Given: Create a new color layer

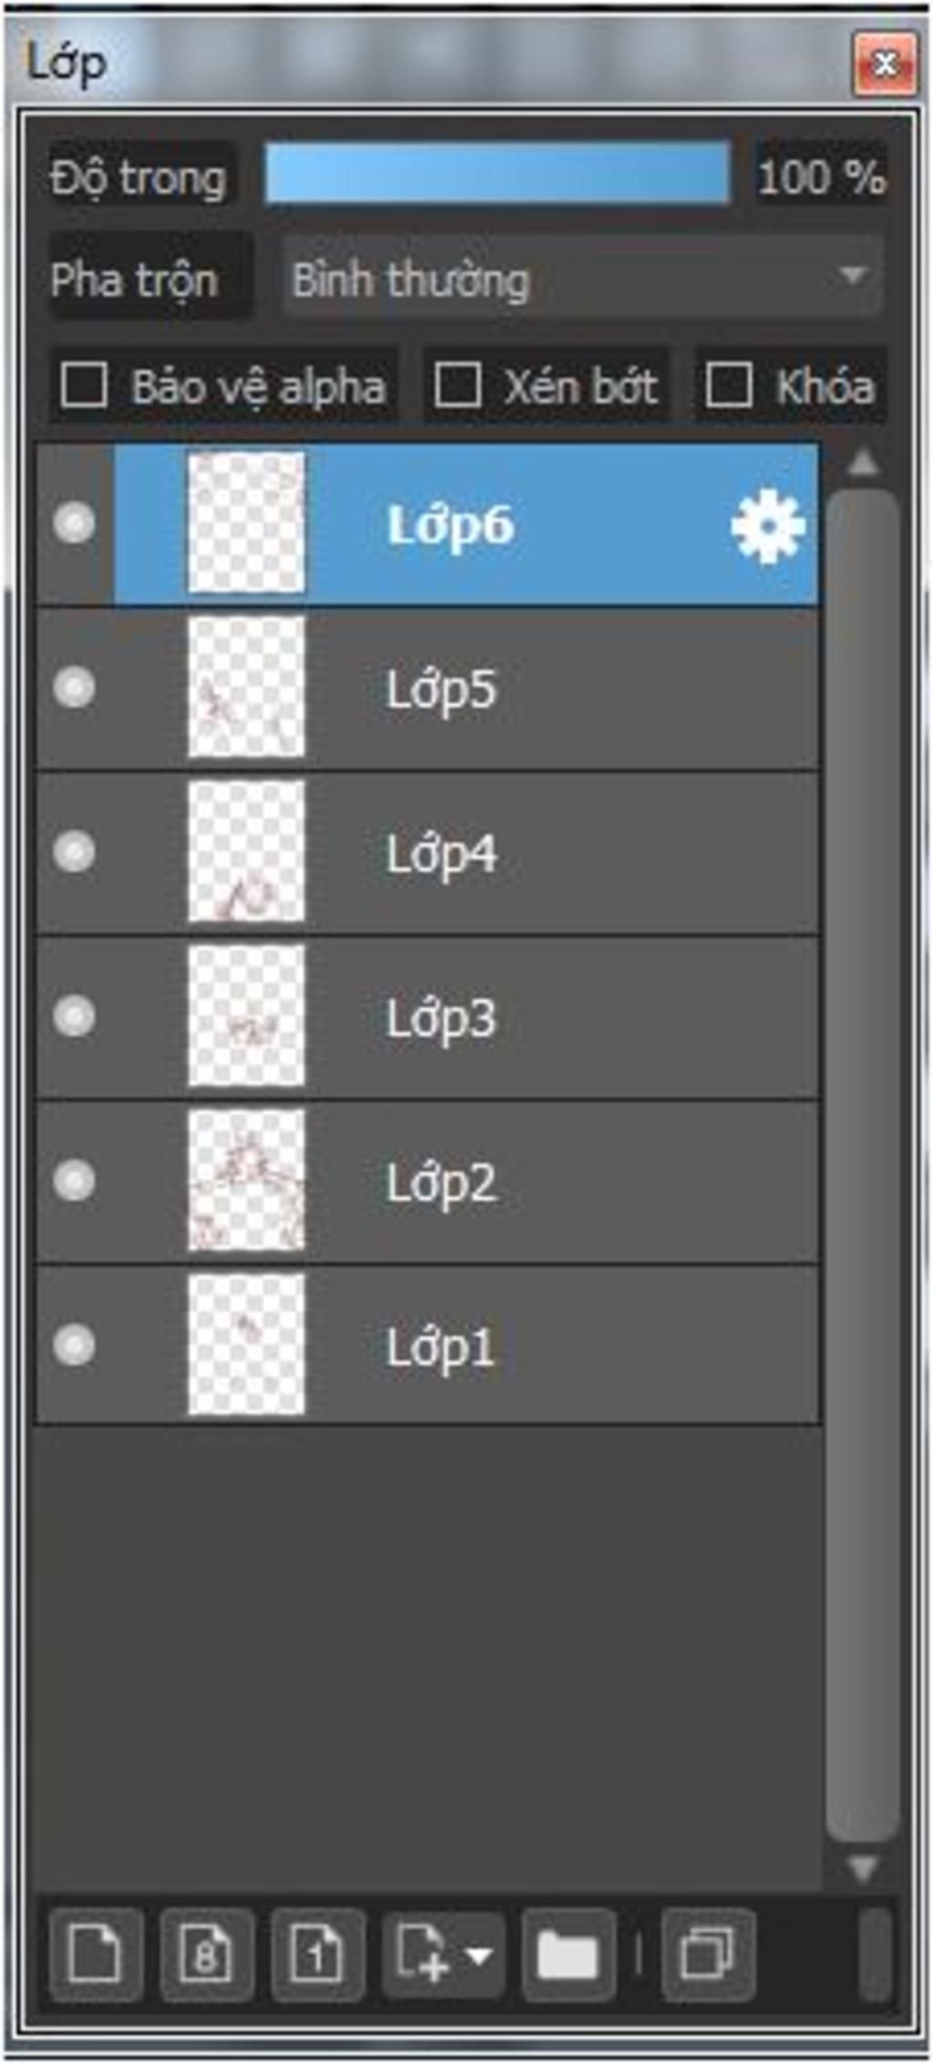Looking at the screenshot, I should tap(96, 1954).
